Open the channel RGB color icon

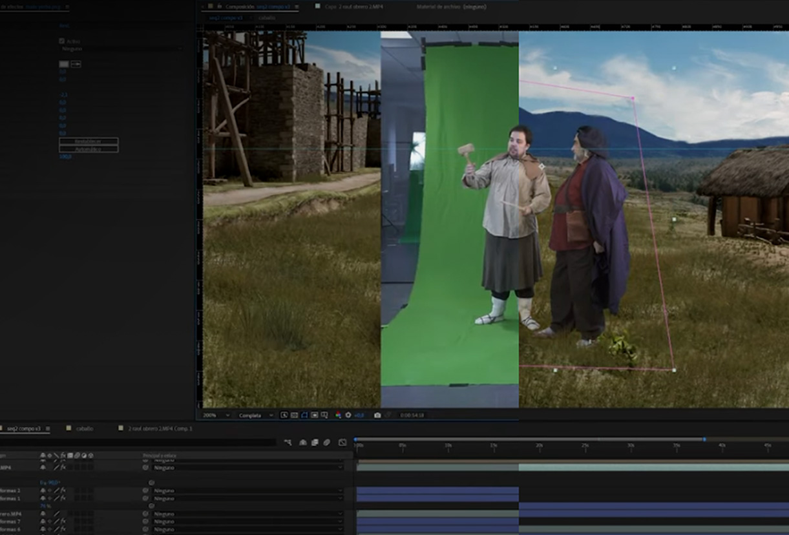pos(338,415)
